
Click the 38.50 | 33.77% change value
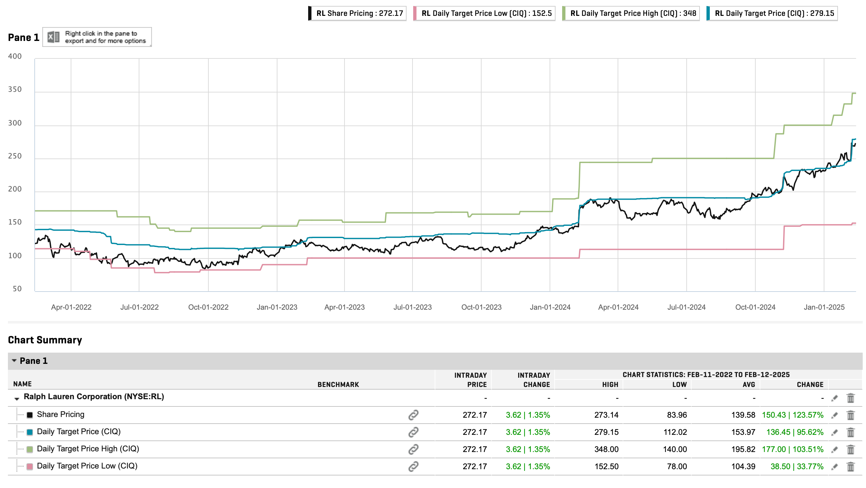pyautogui.click(x=797, y=467)
